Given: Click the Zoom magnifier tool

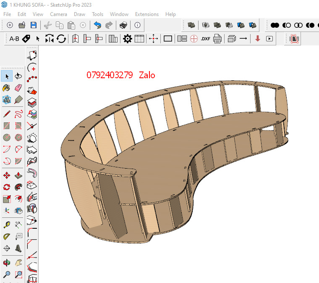Looking at the screenshot, I should [x=6, y=275].
